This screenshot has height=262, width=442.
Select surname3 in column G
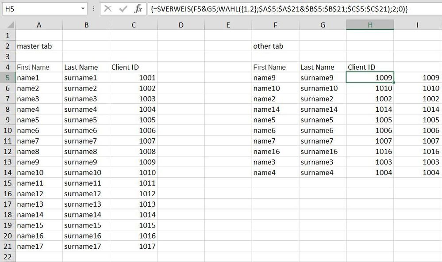click(x=323, y=162)
